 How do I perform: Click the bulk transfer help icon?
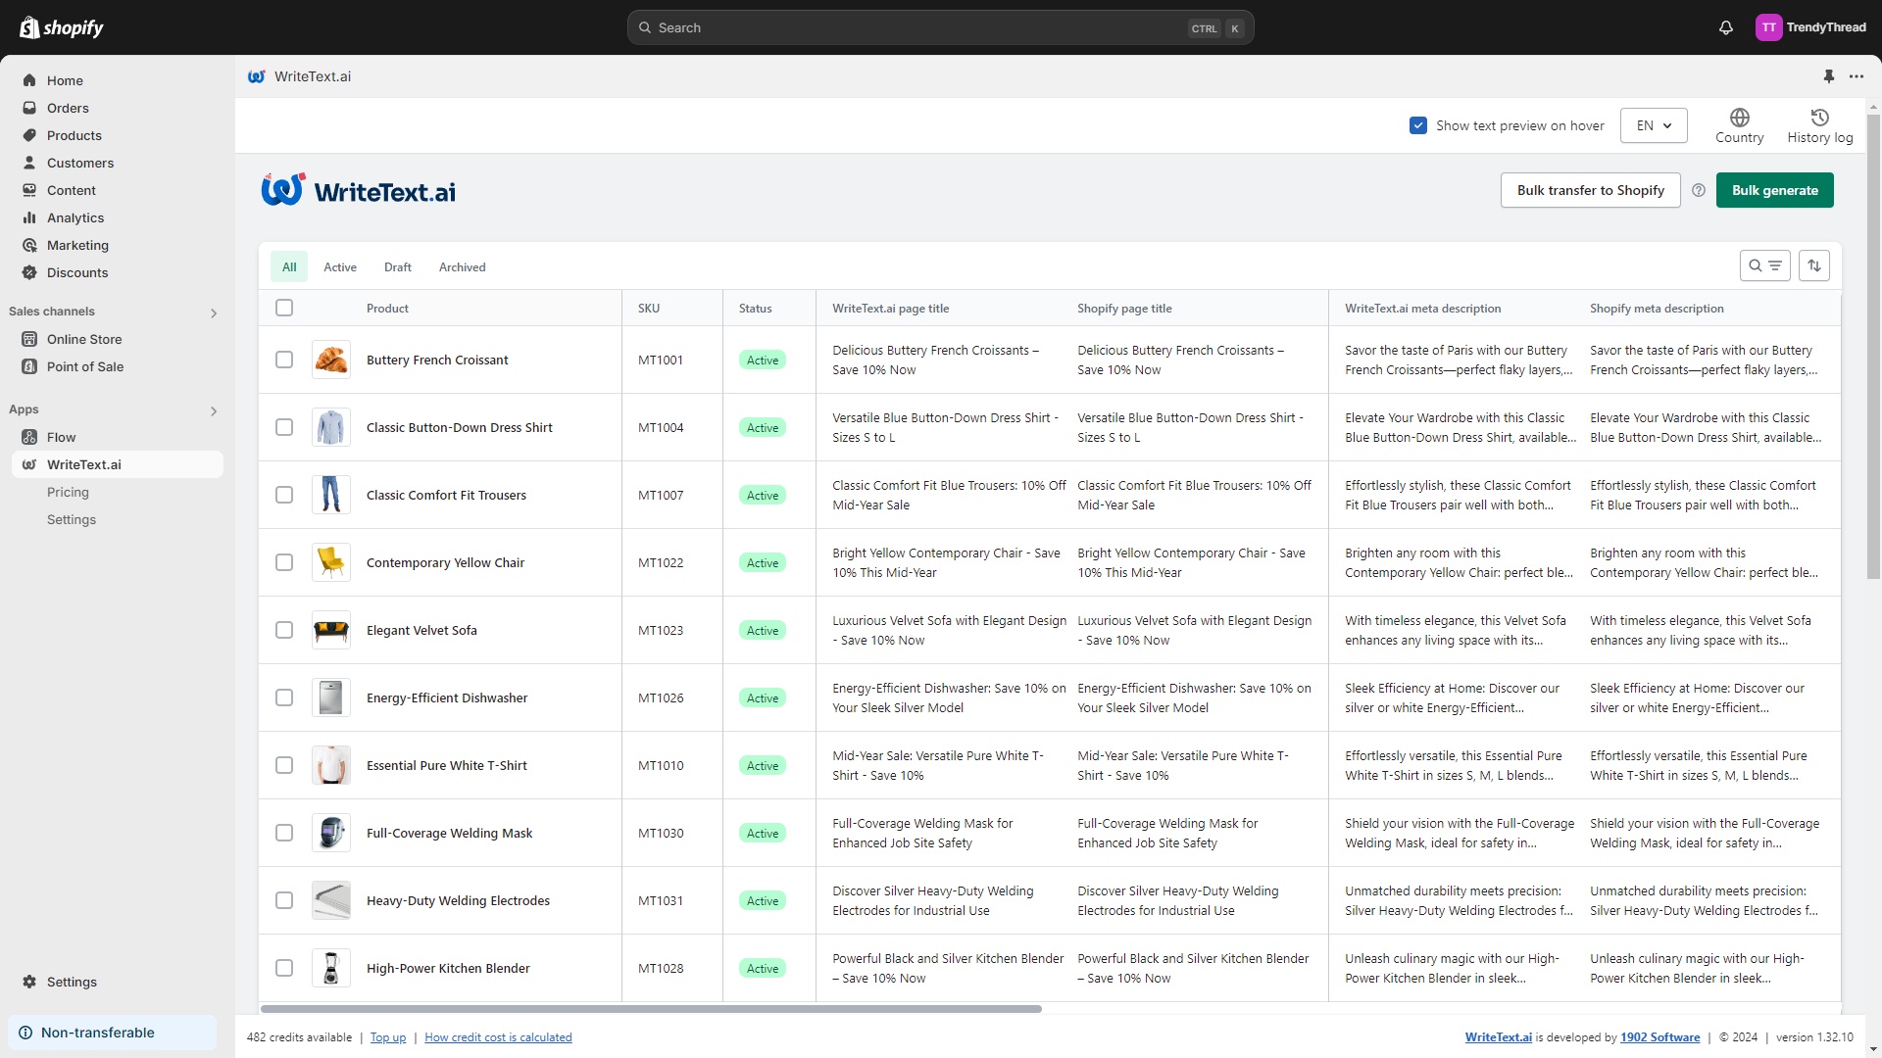point(1699,190)
